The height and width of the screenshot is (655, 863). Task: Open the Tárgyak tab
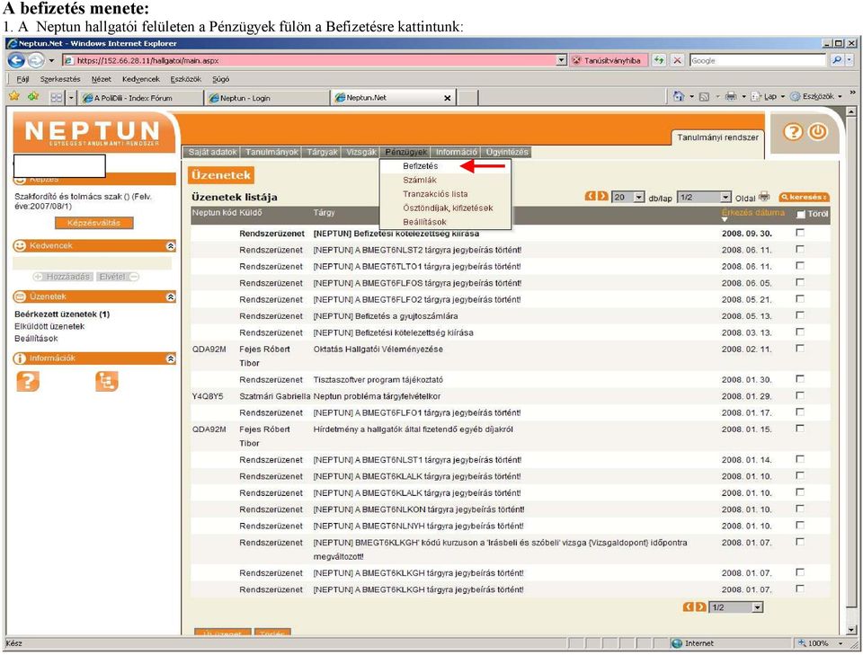point(322,152)
